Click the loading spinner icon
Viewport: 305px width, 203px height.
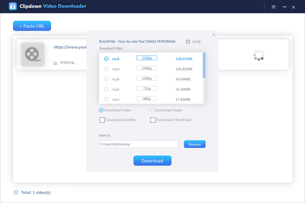tap(258, 55)
